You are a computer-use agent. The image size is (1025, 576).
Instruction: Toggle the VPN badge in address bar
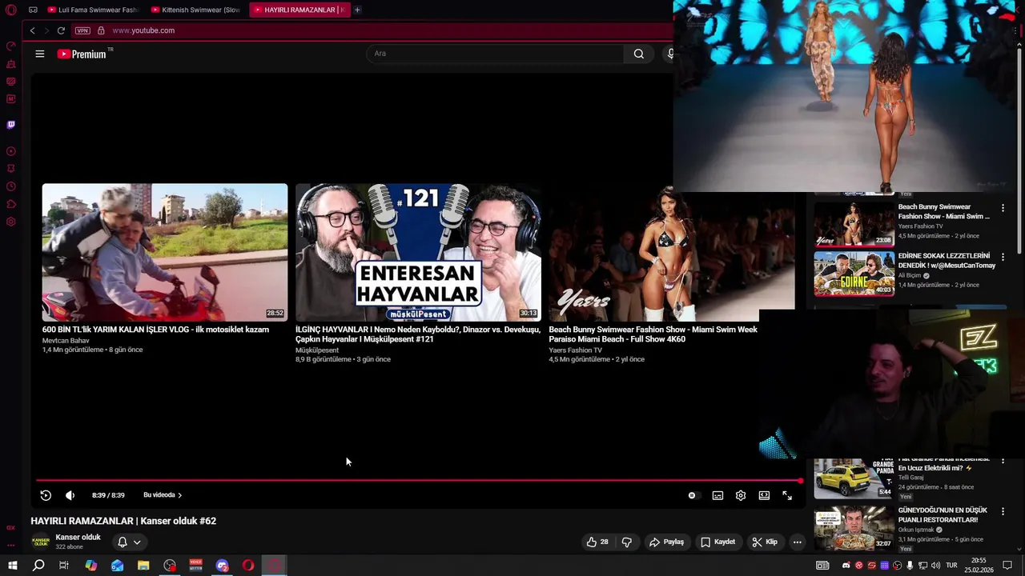click(x=82, y=30)
